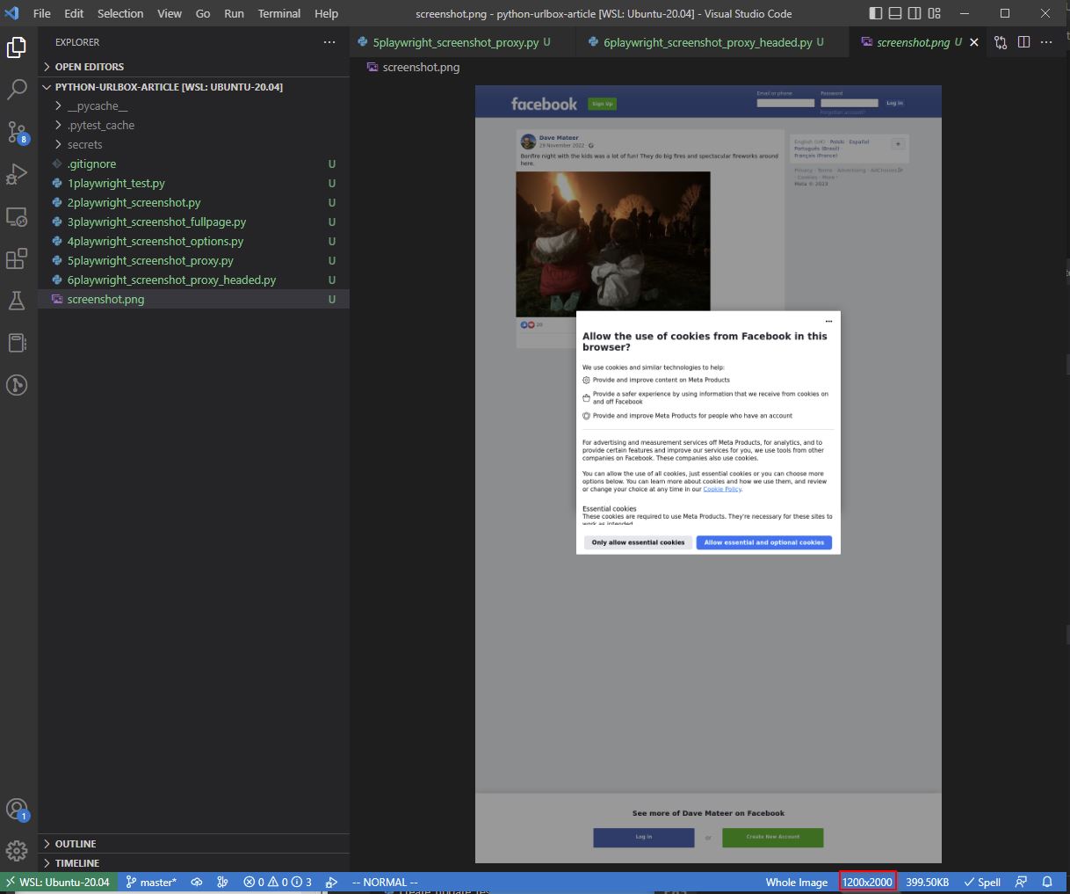The image size is (1070, 894).
Task: Switch to 5playwright_screenshot_proxy.py tab
Action: coord(455,42)
